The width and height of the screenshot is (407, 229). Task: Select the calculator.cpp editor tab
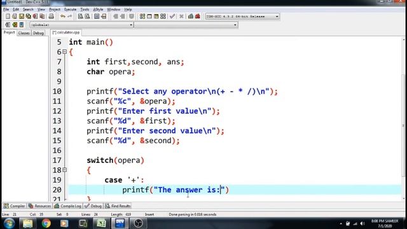coord(66,32)
